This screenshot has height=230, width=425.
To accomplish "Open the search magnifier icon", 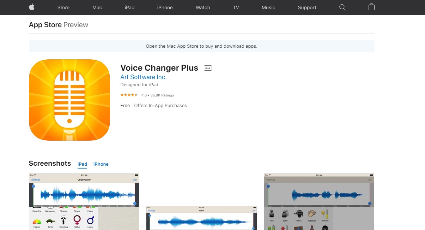I will tap(342, 7).
